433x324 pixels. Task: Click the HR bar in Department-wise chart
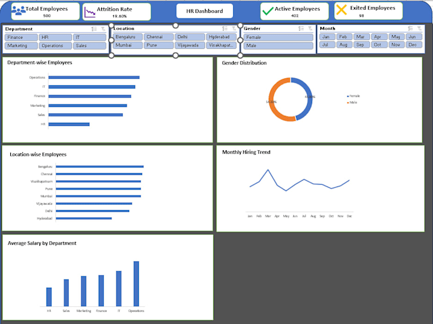[69, 125]
